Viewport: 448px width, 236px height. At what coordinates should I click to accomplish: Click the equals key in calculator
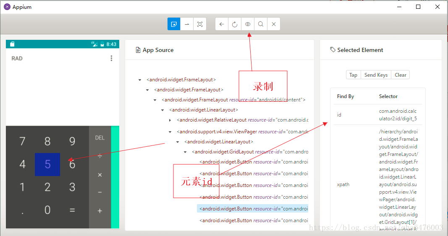(72, 210)
